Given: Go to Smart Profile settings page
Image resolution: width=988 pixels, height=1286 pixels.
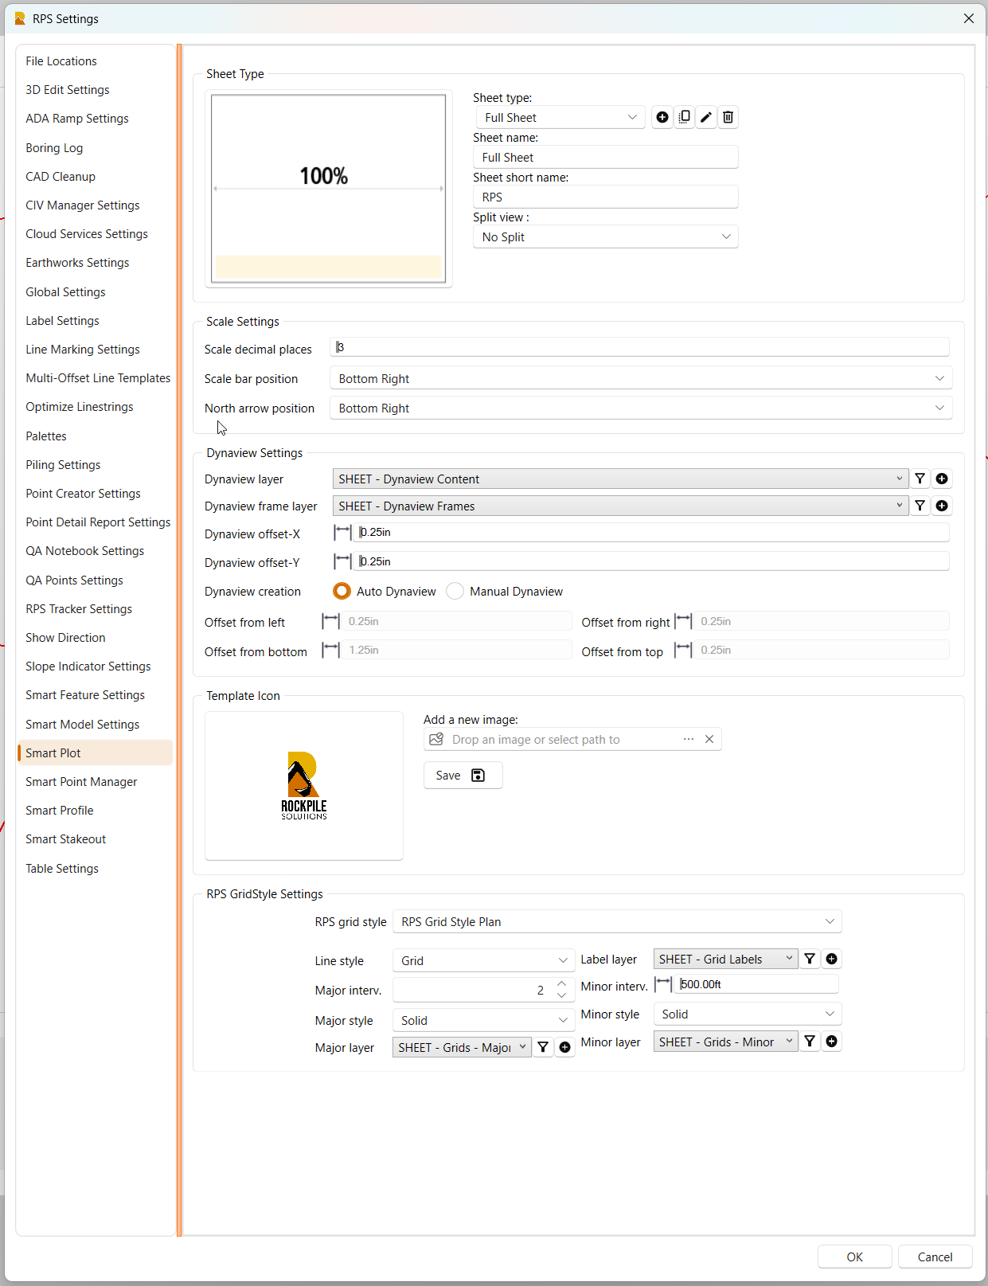Looking at the screenshot, I should pyautogui.click(x=60, y=811).
